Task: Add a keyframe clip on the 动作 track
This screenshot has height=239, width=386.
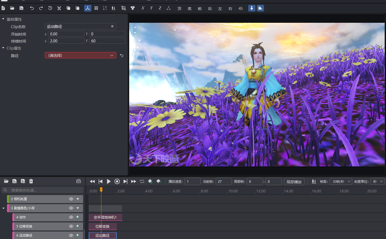Action: coord(78,217)
